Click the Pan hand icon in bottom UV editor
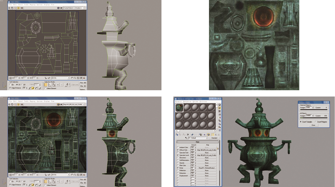This screenshot has width=335, height=187. (72, 175)
